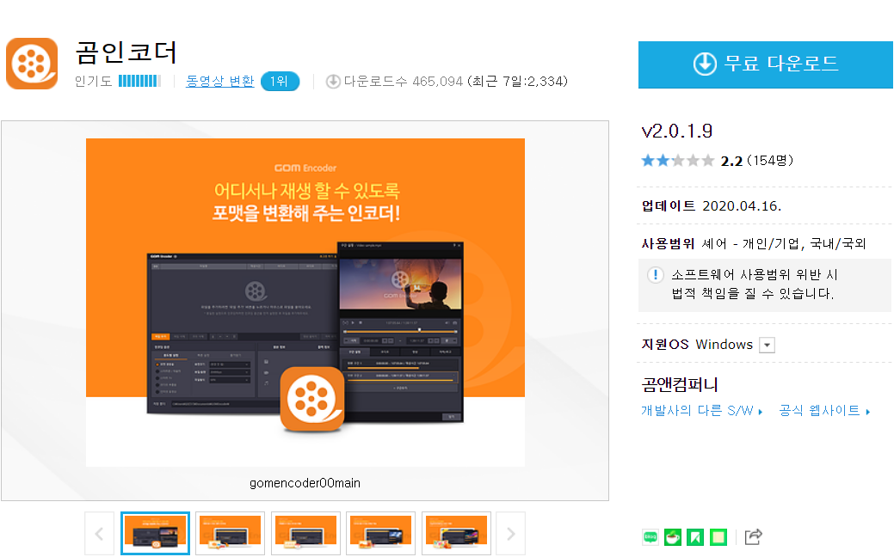Go to next thumbnails with right arrow

pyautogui.click(x=511, y=534)
